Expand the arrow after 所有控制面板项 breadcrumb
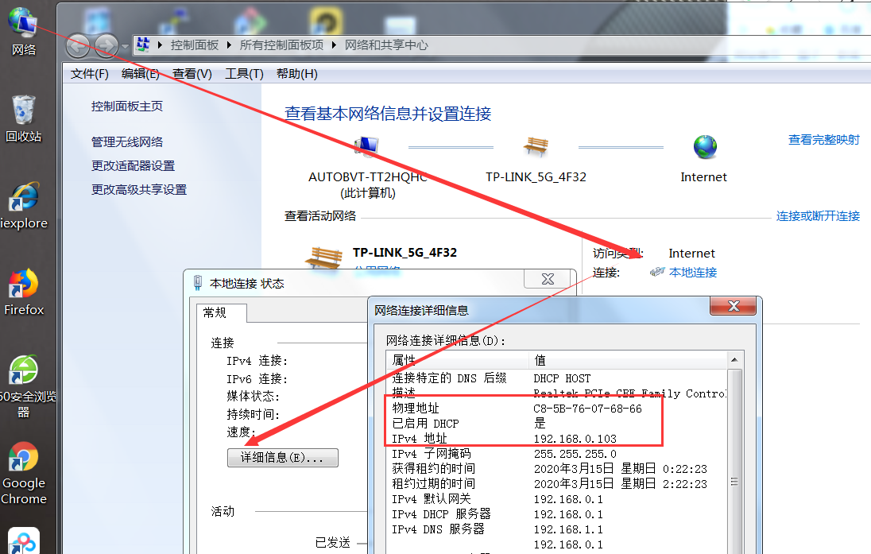 [334, 45]
